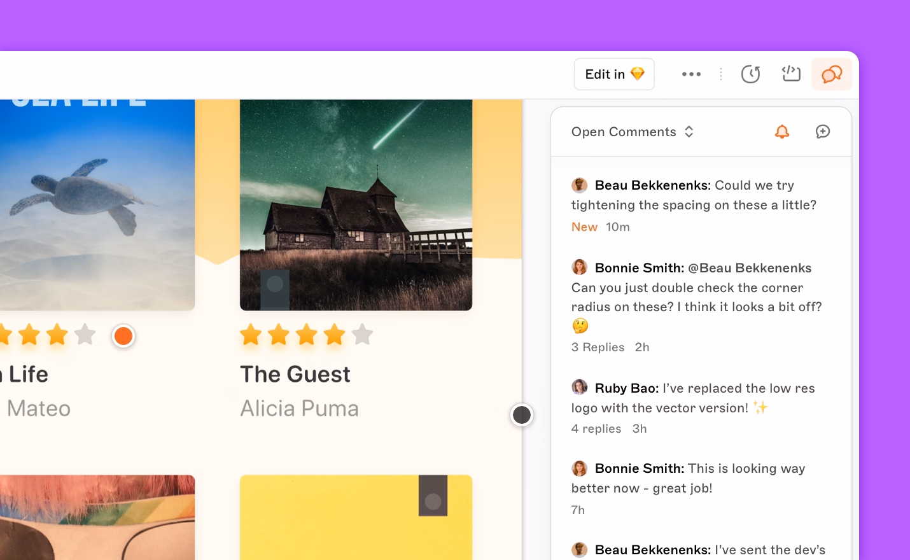Select the orange comment marker near stars
910x560 pixels.
click(x=123, y=336)
